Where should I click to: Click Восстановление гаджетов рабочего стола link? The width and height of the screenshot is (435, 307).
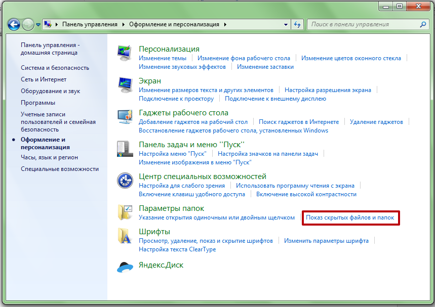(233, 130)
